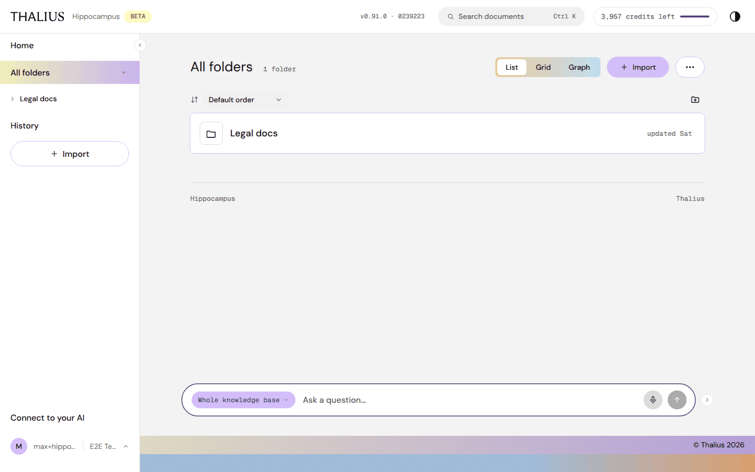Click the M user avatar

(19, 446)
